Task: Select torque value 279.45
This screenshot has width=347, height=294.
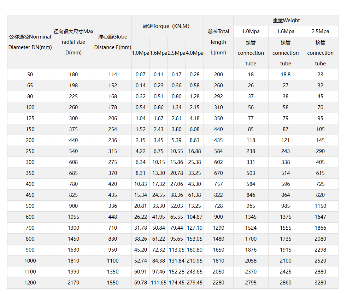Action: click(195, 282)
